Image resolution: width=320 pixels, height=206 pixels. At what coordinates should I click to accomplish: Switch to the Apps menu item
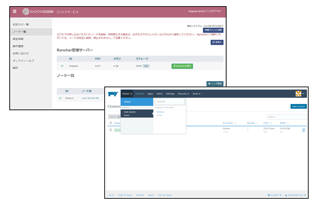pyautogui.click(x=150, y=94)
